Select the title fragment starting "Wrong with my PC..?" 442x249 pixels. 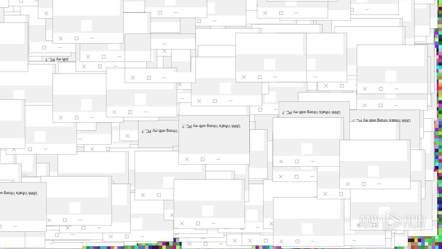pos(160,131)
